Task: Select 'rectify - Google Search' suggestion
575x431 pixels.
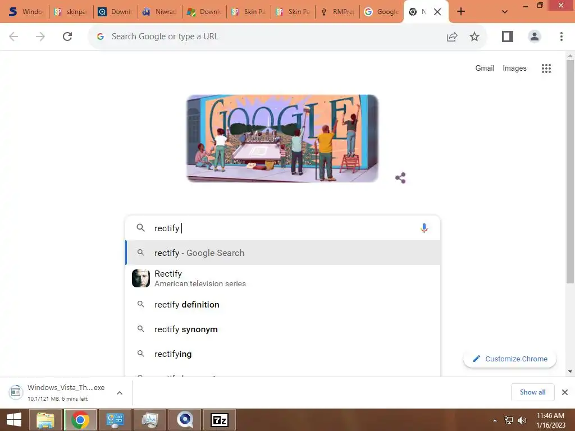Action: (x=283, y=253)
